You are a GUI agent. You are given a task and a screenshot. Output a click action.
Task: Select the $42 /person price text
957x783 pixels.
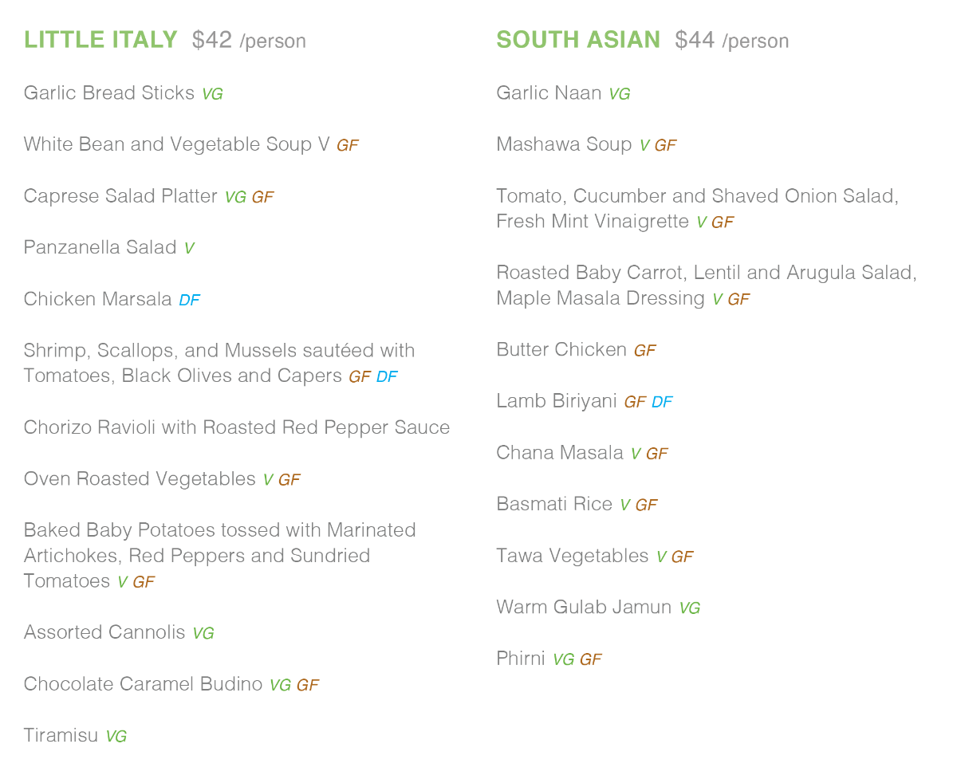point(249,41)
